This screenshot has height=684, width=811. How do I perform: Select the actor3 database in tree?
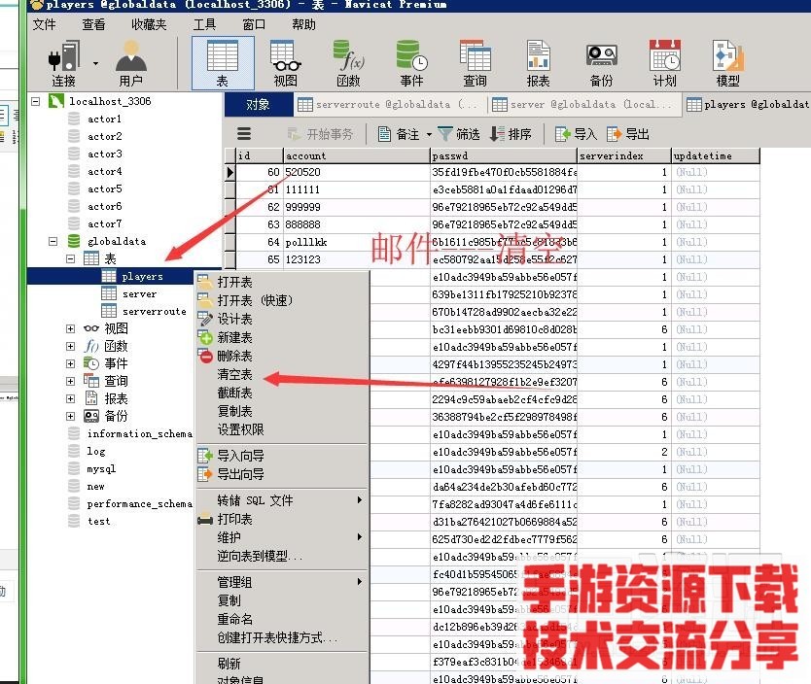[104, 154]
